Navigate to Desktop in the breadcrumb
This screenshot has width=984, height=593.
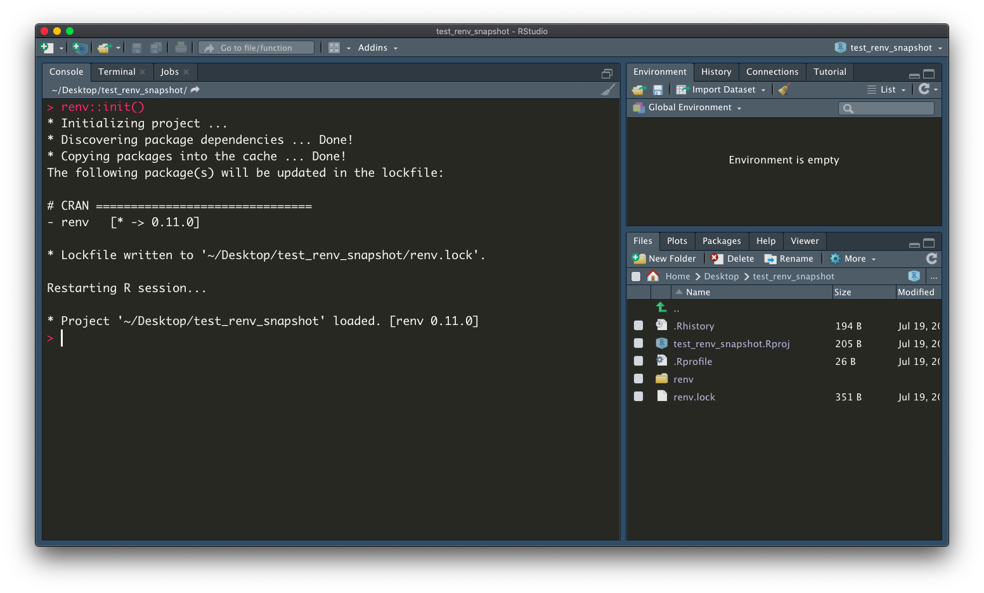tap(722, 276)
